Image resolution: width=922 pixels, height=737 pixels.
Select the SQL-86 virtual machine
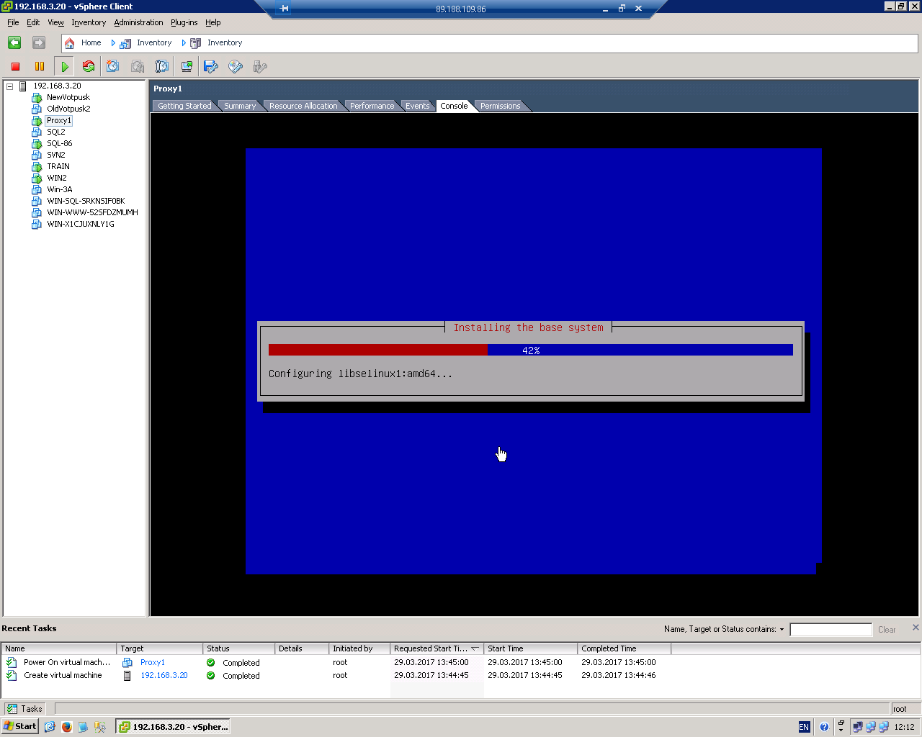(x=60, y=143)
